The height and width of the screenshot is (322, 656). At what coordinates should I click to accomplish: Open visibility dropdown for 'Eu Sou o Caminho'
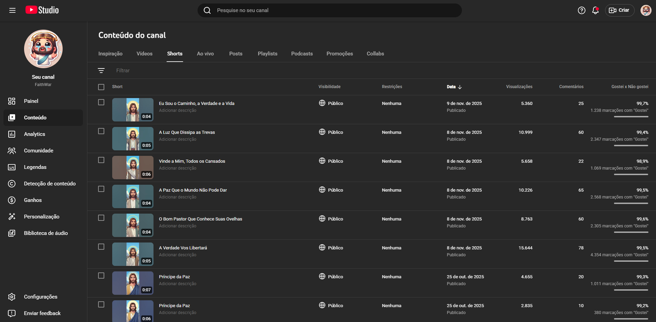tap(331, 103)
